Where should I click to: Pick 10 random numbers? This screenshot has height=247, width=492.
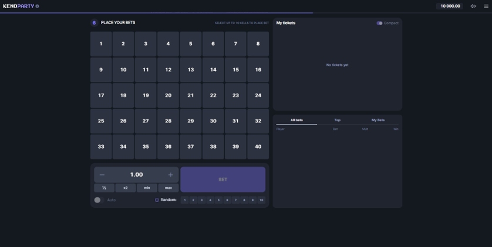point(261,200)
